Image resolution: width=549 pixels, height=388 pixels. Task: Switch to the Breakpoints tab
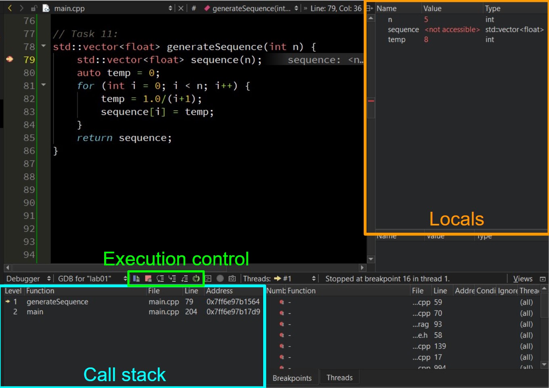click(x=292, y=378)
